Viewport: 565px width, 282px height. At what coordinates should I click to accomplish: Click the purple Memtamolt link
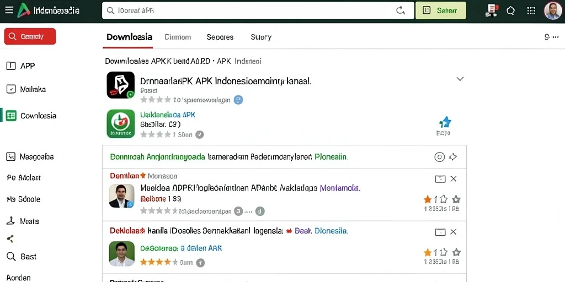click(340, 187)
